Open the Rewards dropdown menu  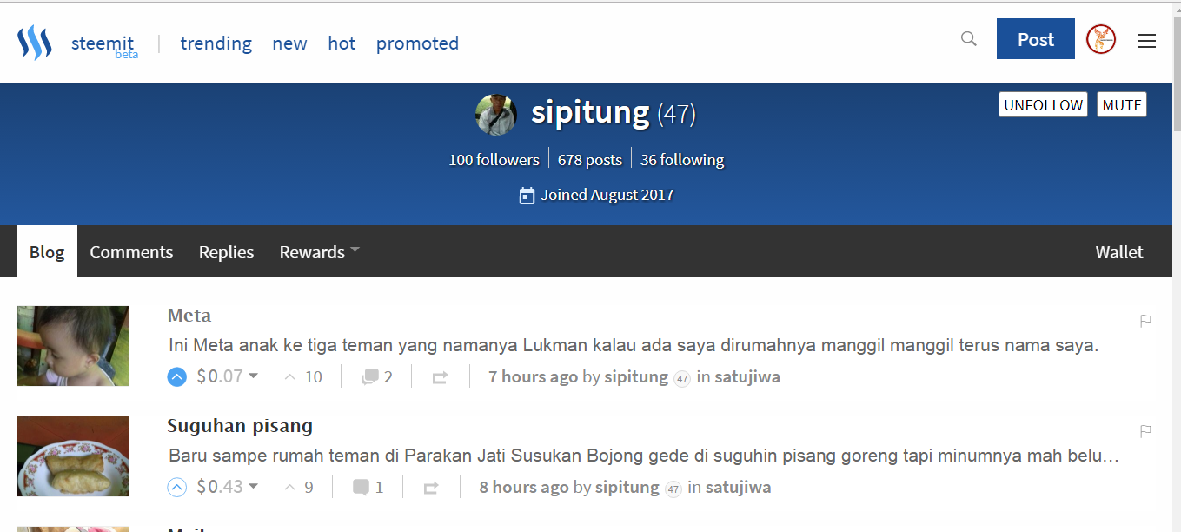pyautogui.click(x=319, y=252)
